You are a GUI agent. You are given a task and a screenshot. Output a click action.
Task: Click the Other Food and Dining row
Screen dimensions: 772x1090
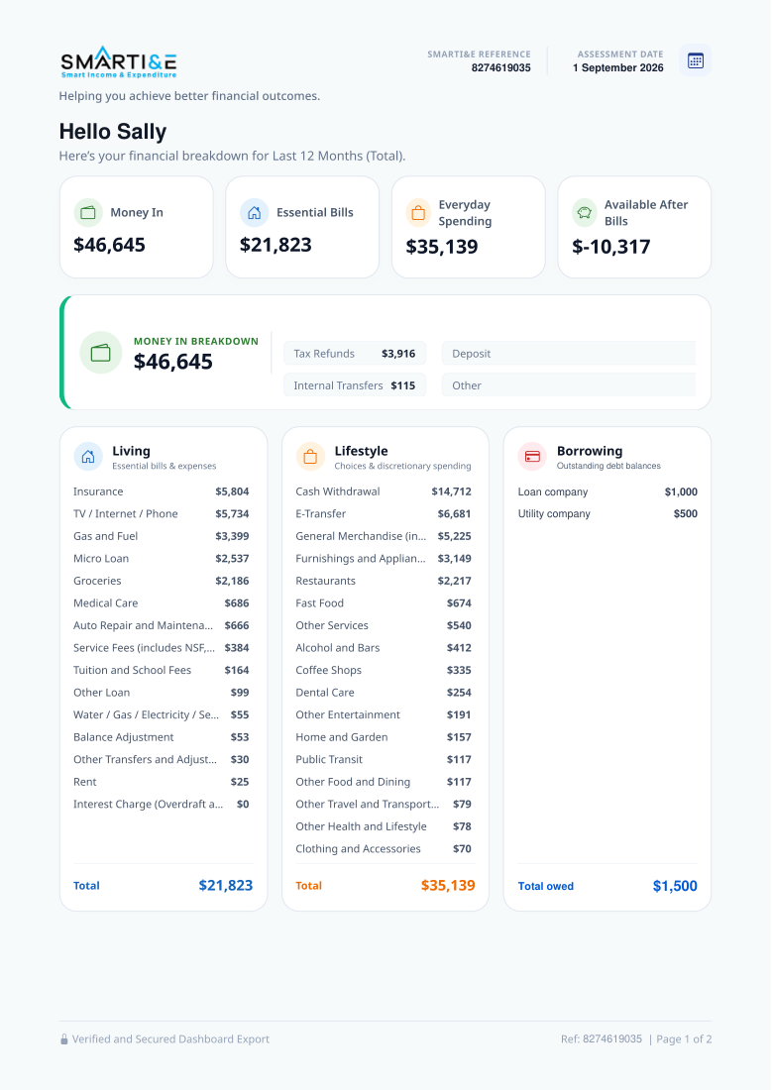[384, 782]
